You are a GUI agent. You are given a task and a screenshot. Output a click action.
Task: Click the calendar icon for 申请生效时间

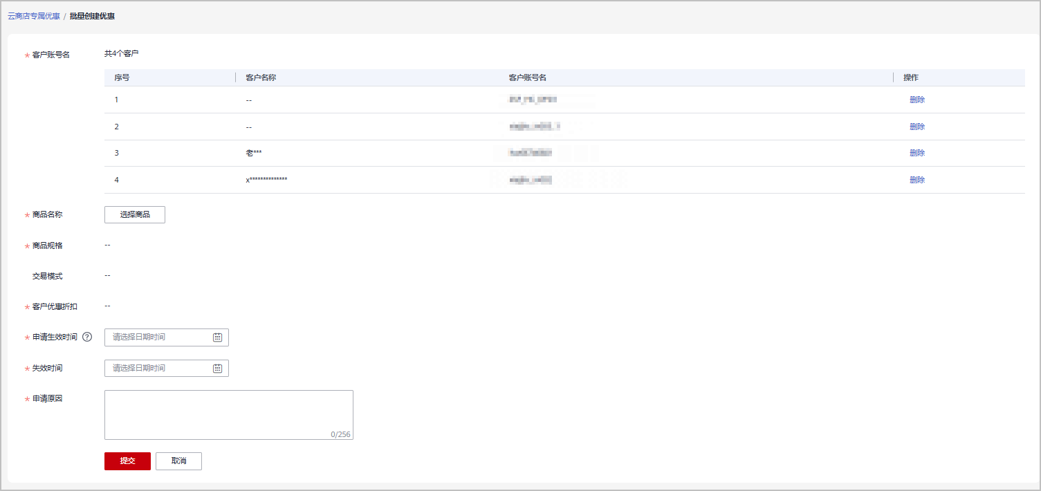(217, 337)
